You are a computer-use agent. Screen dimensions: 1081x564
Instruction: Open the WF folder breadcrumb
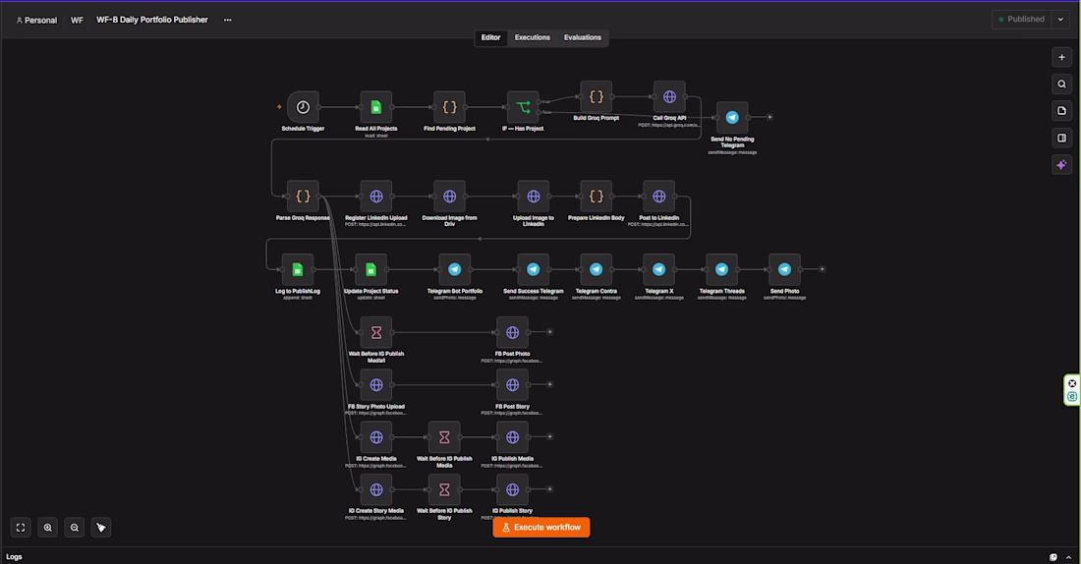78,20
